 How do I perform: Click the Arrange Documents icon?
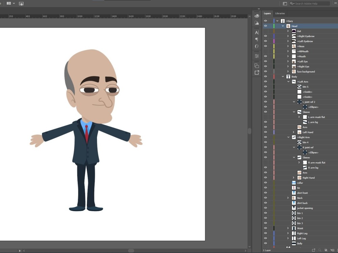pos(9,3)
